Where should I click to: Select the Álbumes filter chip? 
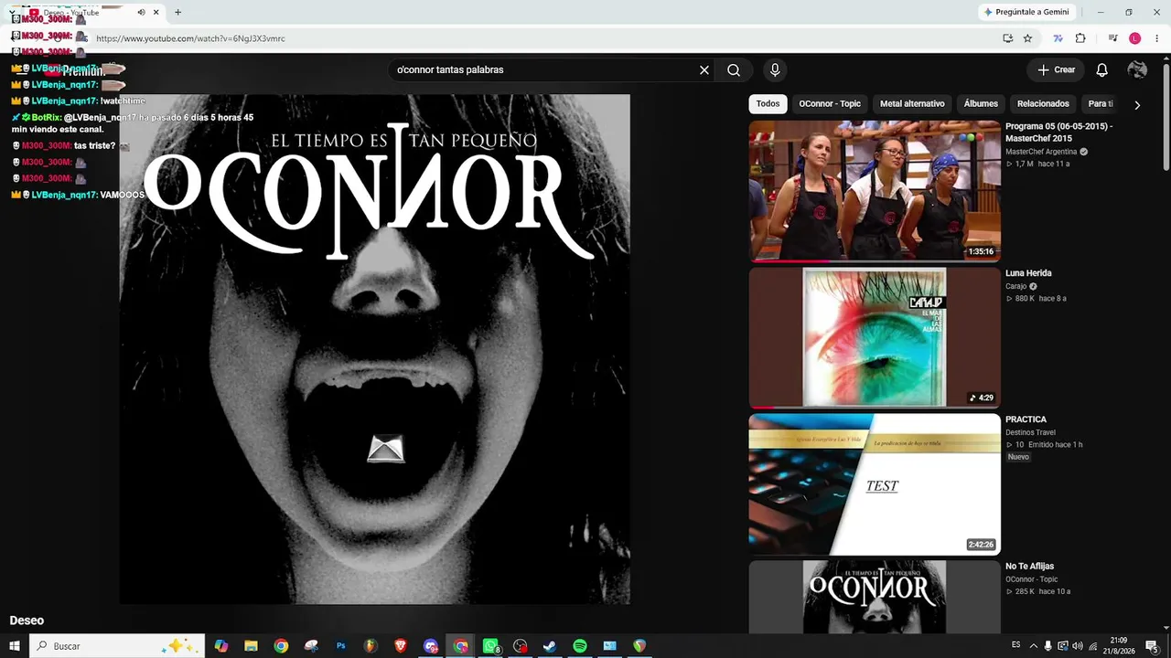pos(981,104)
